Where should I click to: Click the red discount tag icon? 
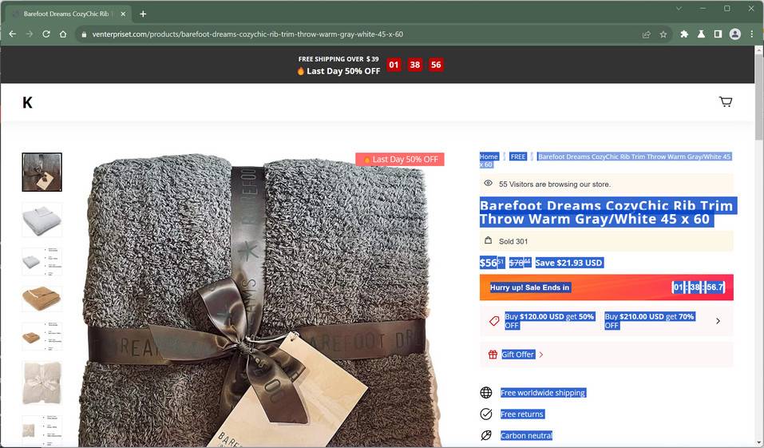tap(494, 321)
